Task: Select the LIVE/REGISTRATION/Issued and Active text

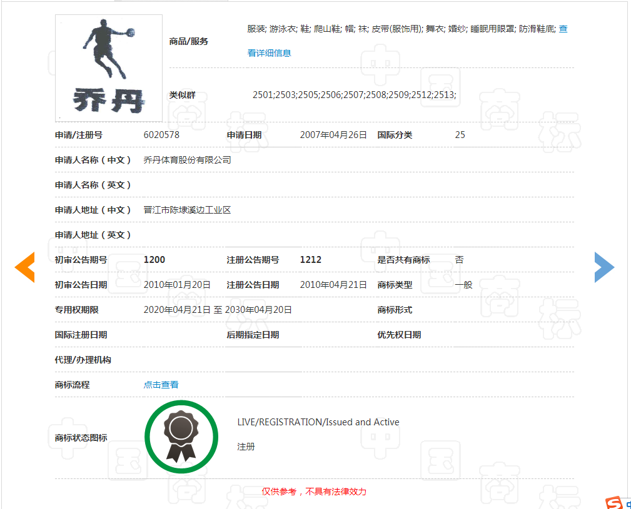Action: tap(318, 422)
